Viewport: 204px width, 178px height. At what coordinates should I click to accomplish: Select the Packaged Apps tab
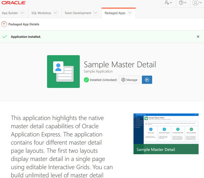click(x=115, y=13)
